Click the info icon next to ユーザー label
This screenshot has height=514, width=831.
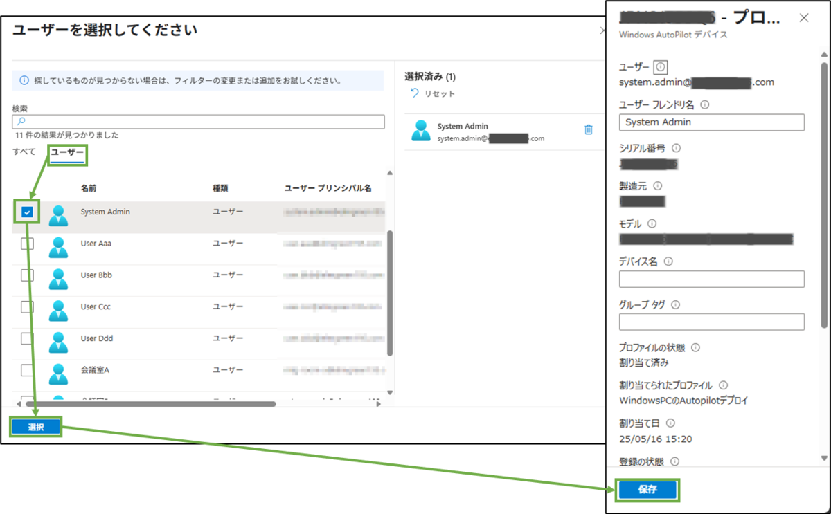[x=661, y=67]
